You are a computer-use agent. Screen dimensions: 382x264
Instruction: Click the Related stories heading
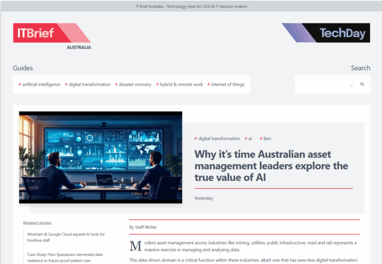tap(37, 223)
